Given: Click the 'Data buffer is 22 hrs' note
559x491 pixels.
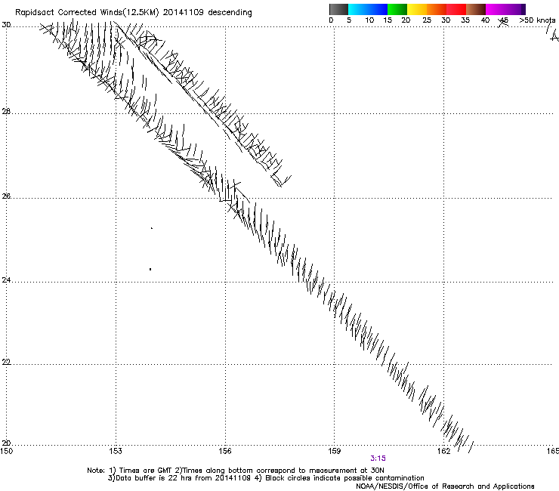Looking at the screenshot, I should pos(266,478).
